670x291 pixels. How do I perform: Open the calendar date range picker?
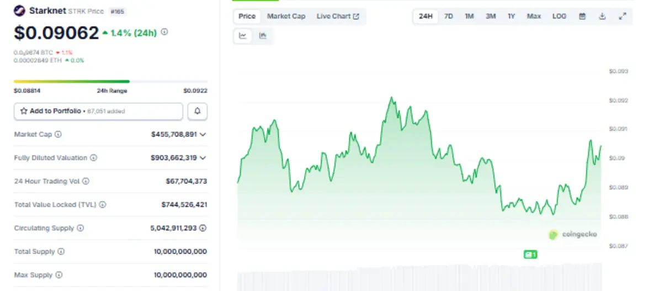click(x=582, y=17)
